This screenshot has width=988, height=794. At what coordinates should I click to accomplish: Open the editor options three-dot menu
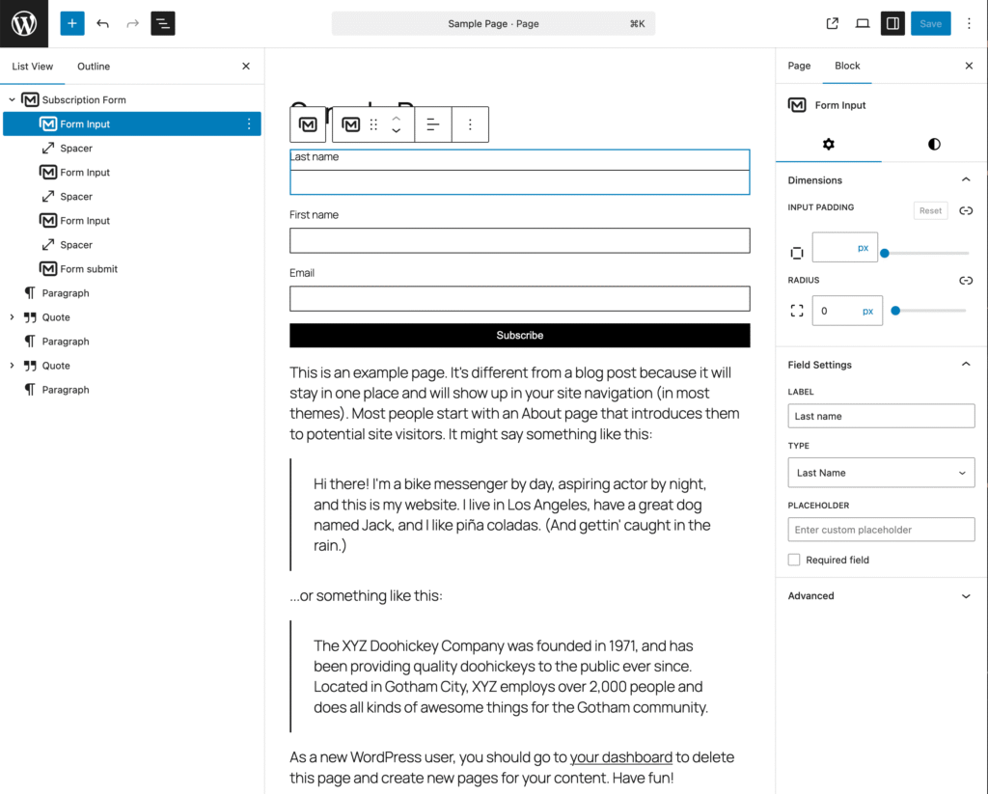pyautogui.click(x=969, y=22)
